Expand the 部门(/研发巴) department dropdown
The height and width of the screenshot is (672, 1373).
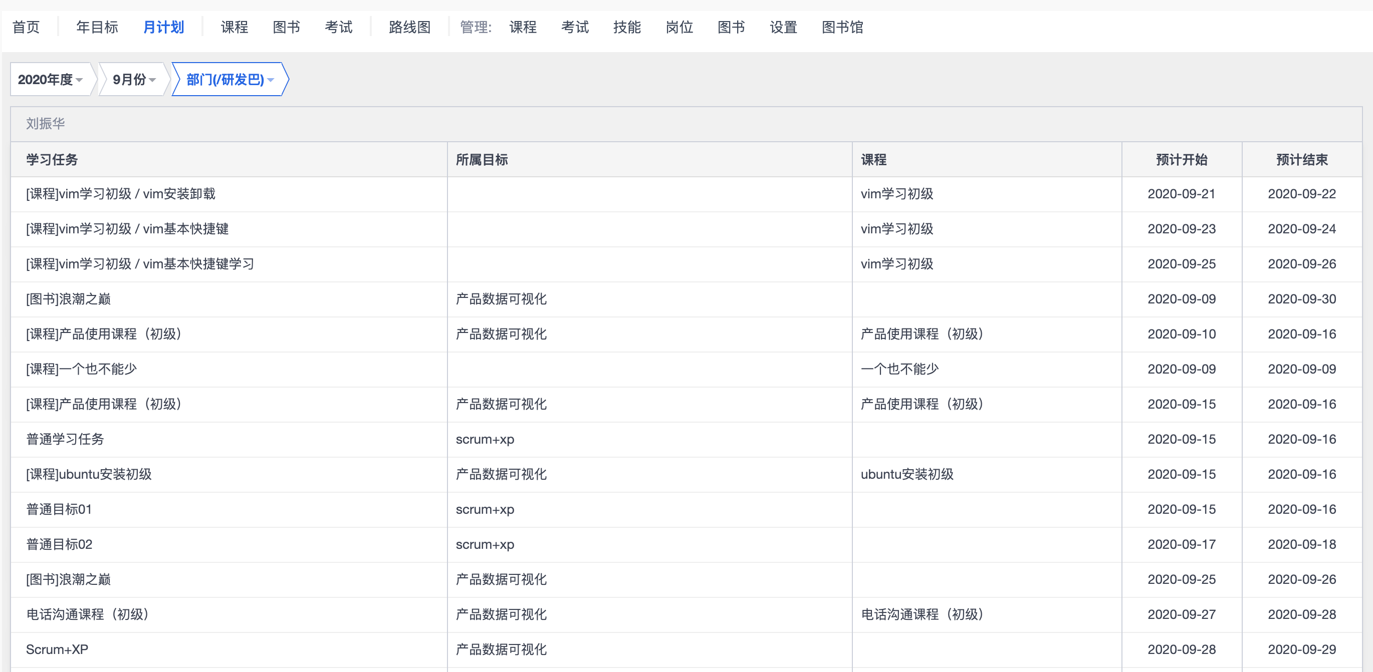pos(231,79)
